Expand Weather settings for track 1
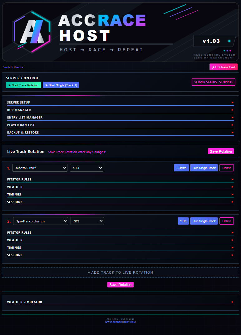241x335 pixels. coord(120,187)
